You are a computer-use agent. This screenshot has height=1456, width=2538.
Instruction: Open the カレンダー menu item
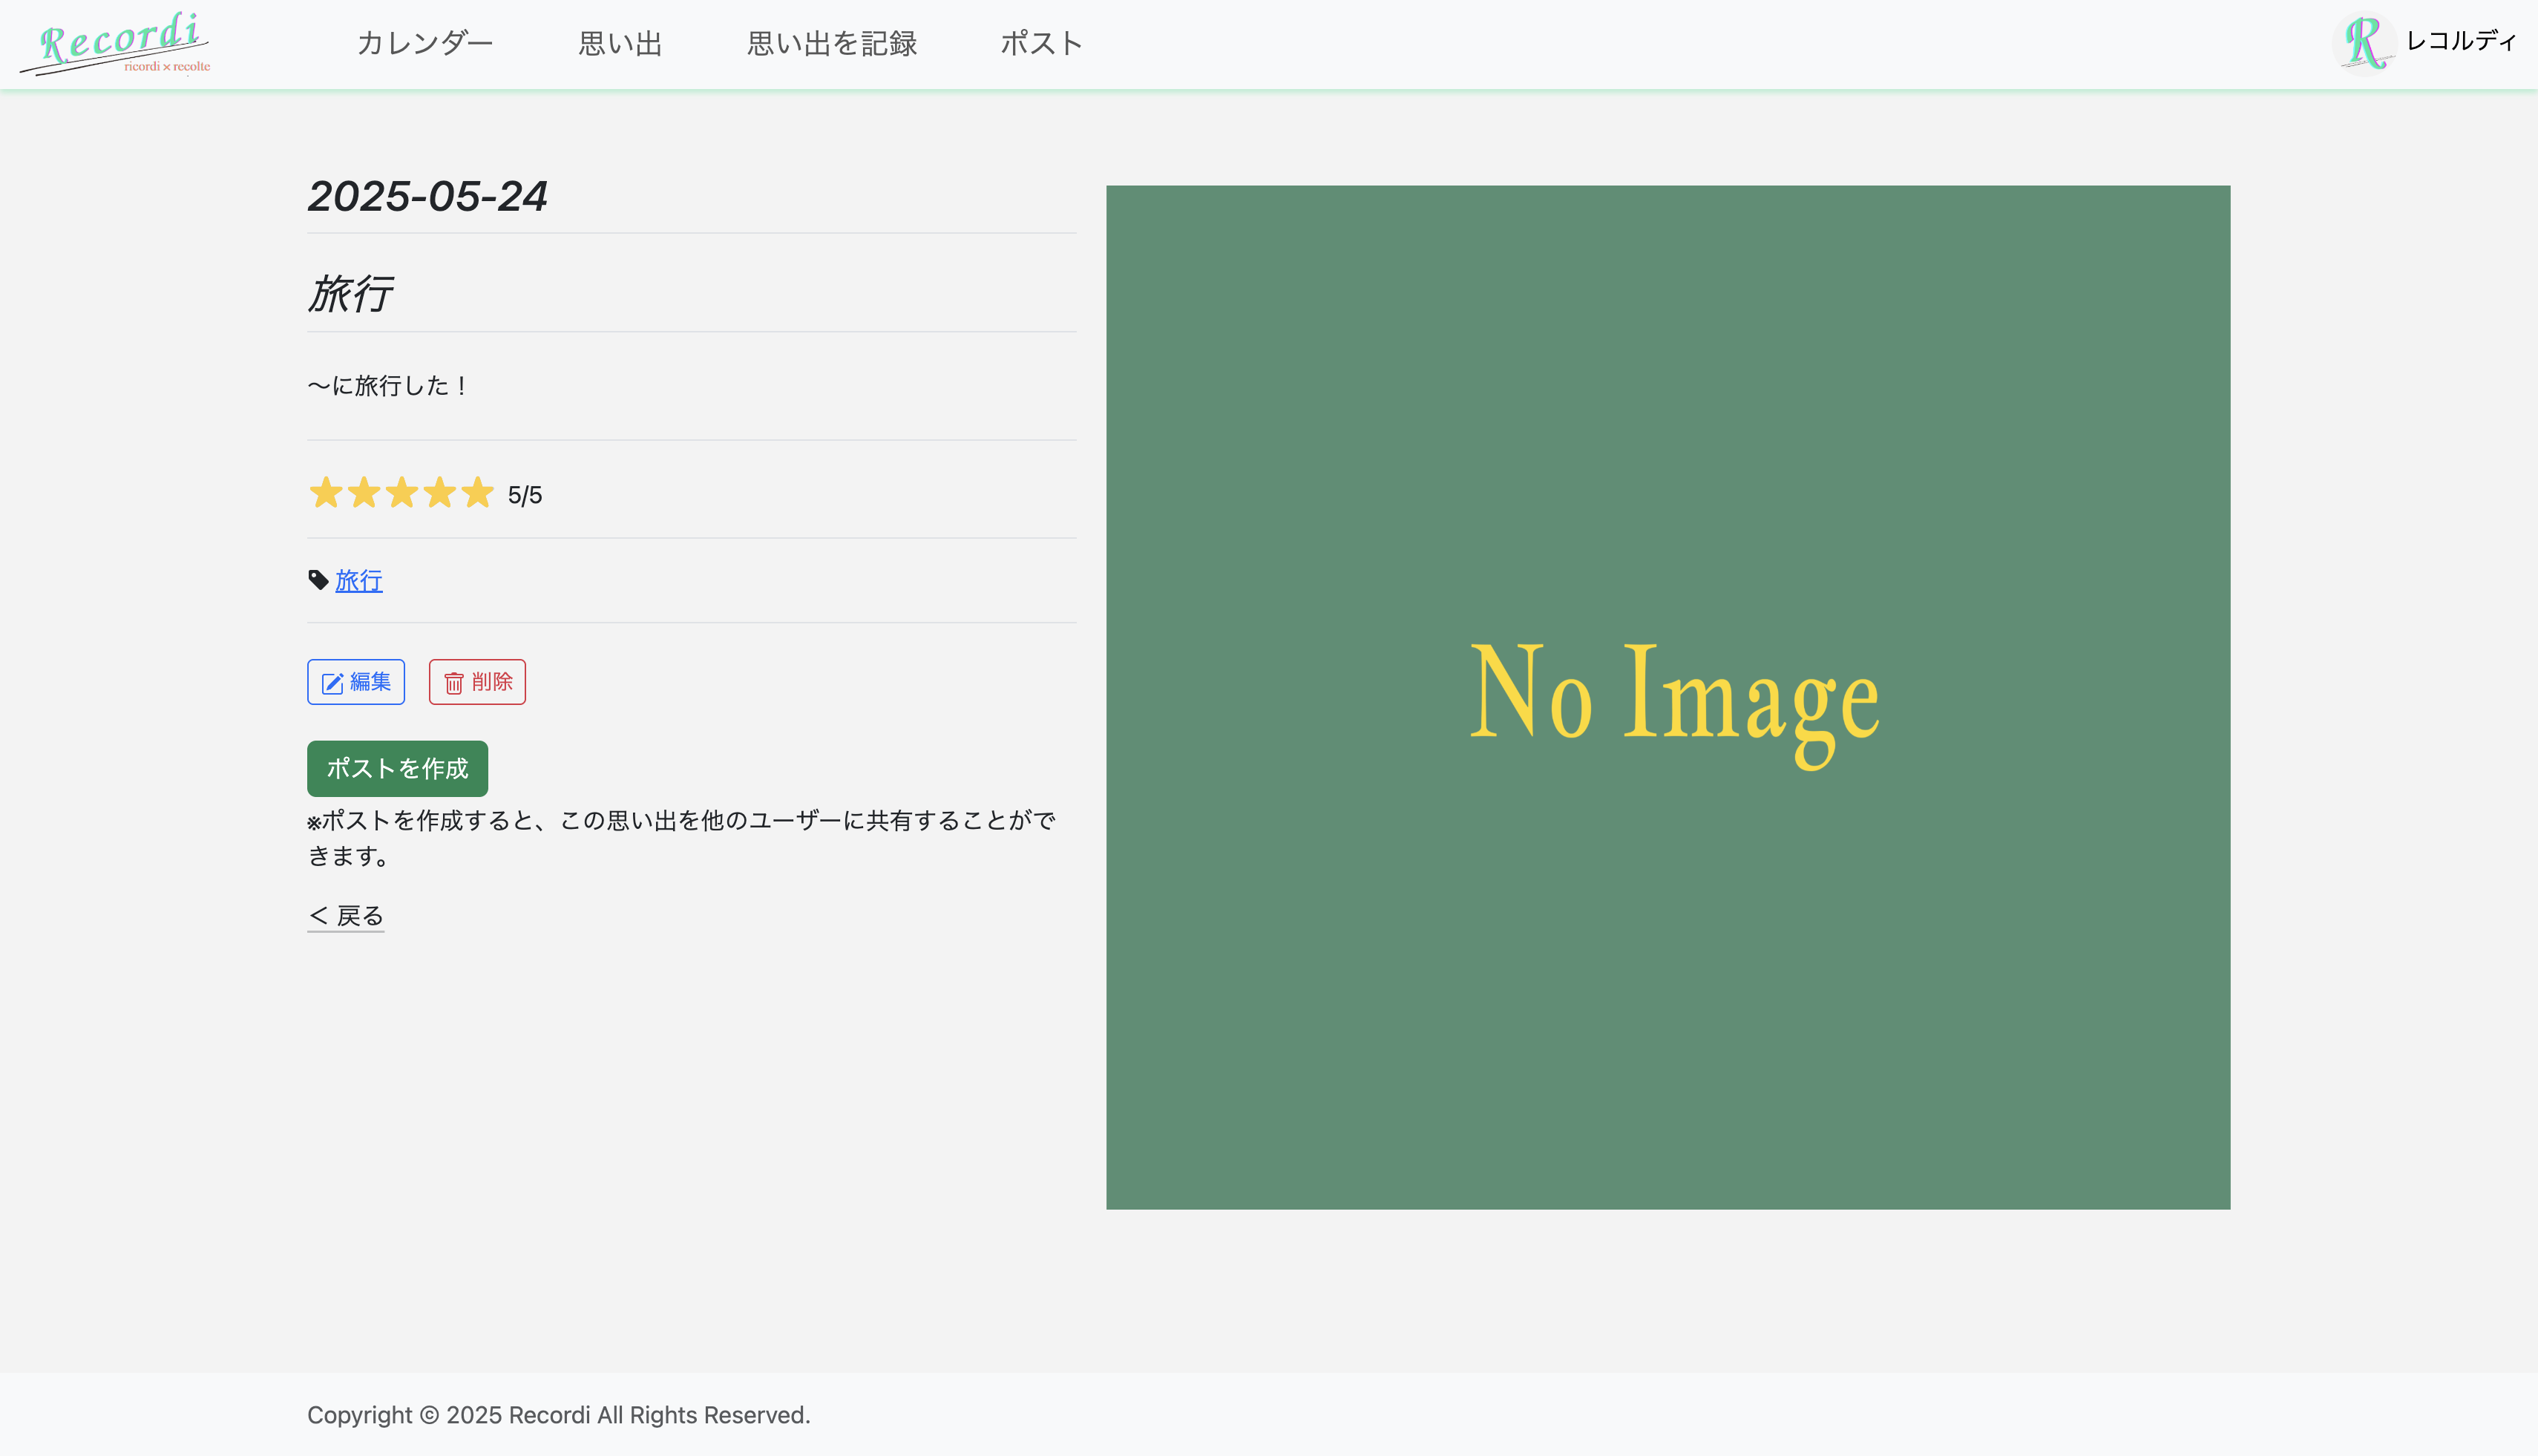pos(425,44)
